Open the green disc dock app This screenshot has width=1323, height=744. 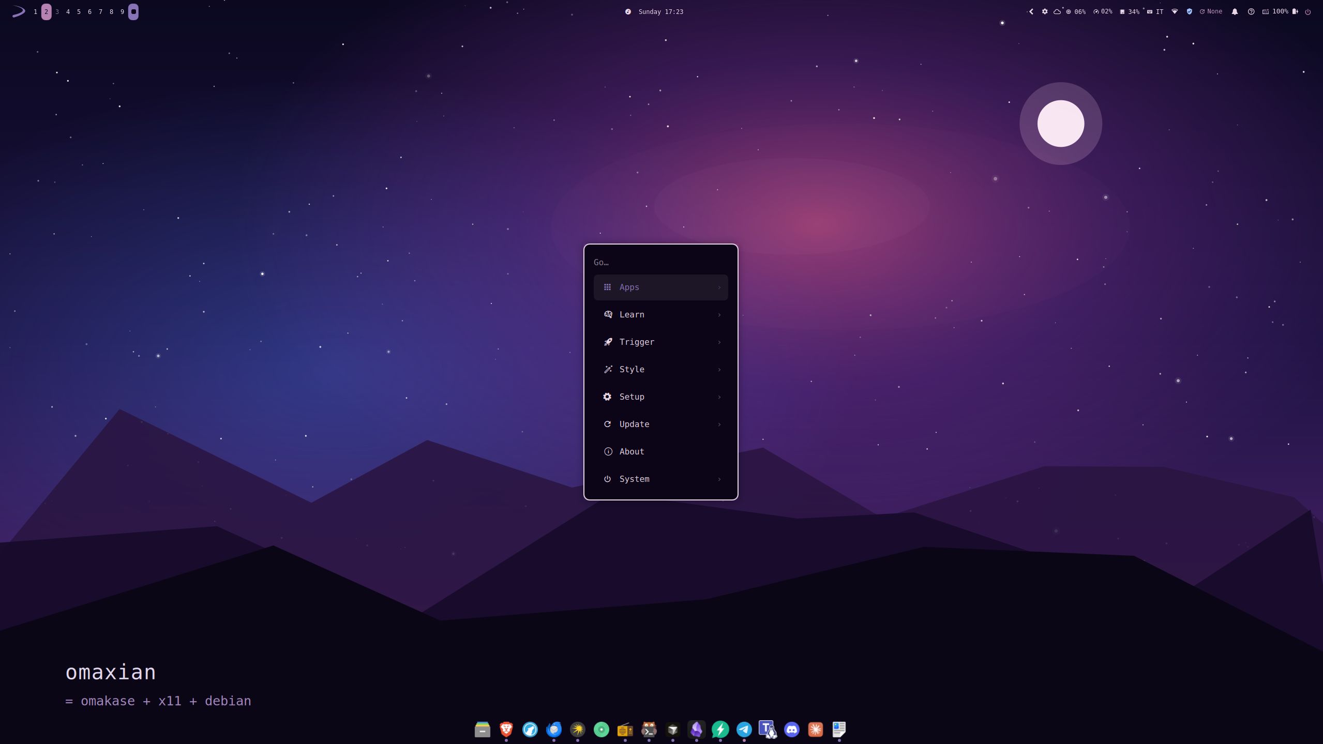pyautogui.click(x=602, y=729)
